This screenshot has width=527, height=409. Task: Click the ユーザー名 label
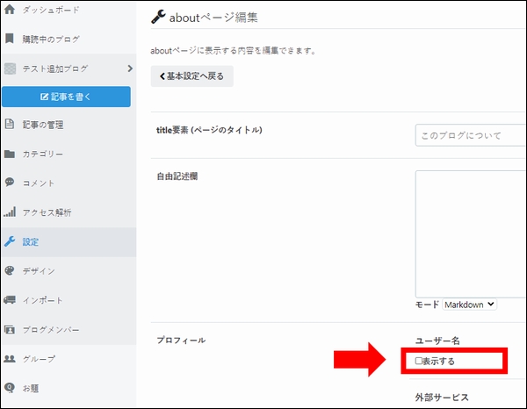click(437, 341)
